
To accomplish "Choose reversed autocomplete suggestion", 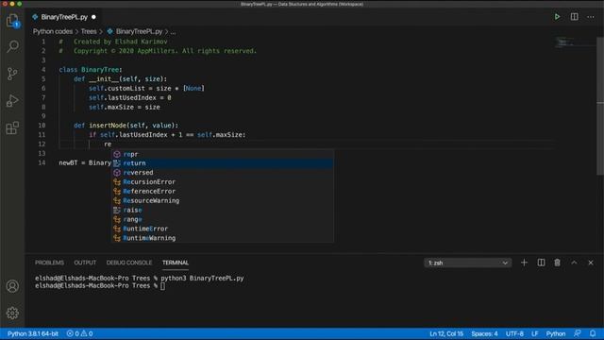I will coord(223,172).
